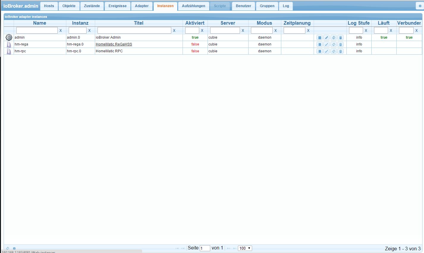This screenshot has width=424, height=253.
Task: Open the Scripte tab
Action: pos(220,6)
